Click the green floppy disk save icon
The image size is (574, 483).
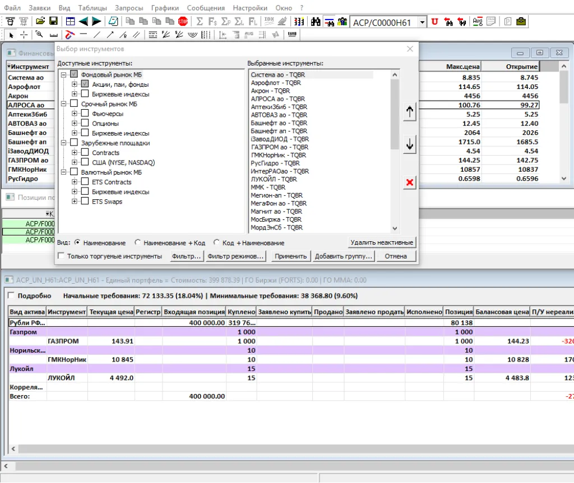[53, 22]
